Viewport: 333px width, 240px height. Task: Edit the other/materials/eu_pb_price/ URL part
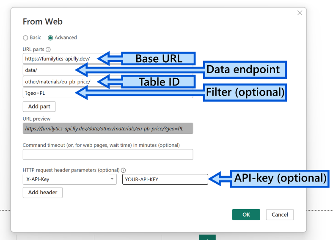tap(108, 82)
